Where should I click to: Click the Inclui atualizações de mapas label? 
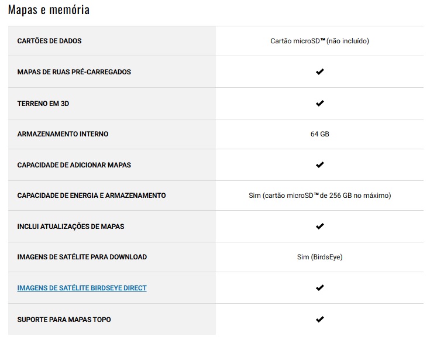point(71,227)
